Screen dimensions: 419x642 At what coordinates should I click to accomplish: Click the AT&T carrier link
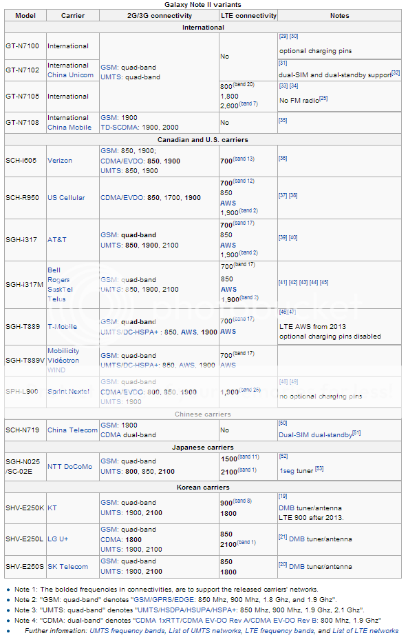[x=57, y=240]
